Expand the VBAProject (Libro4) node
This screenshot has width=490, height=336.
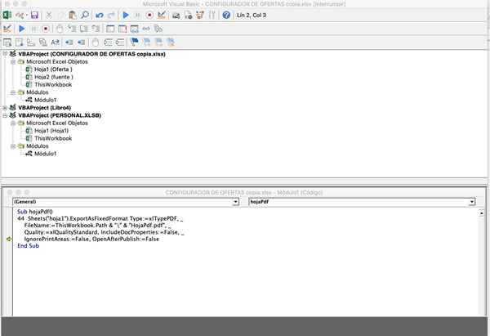point(5,108)
